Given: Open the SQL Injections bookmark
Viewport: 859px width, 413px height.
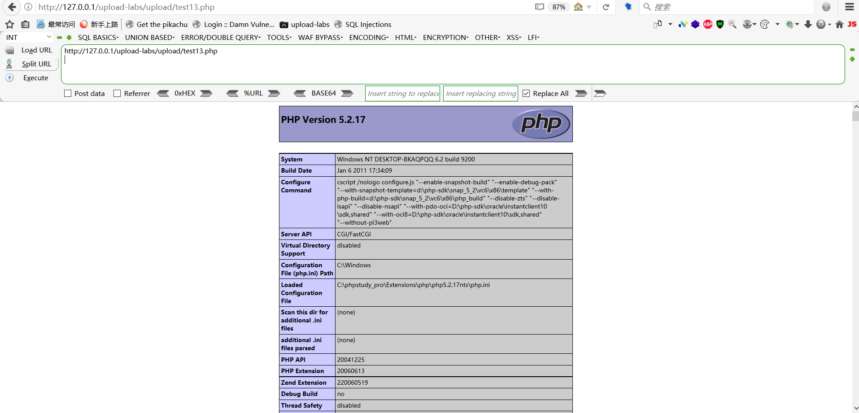Looking at the screenshot, I should [x=363, y=24].
